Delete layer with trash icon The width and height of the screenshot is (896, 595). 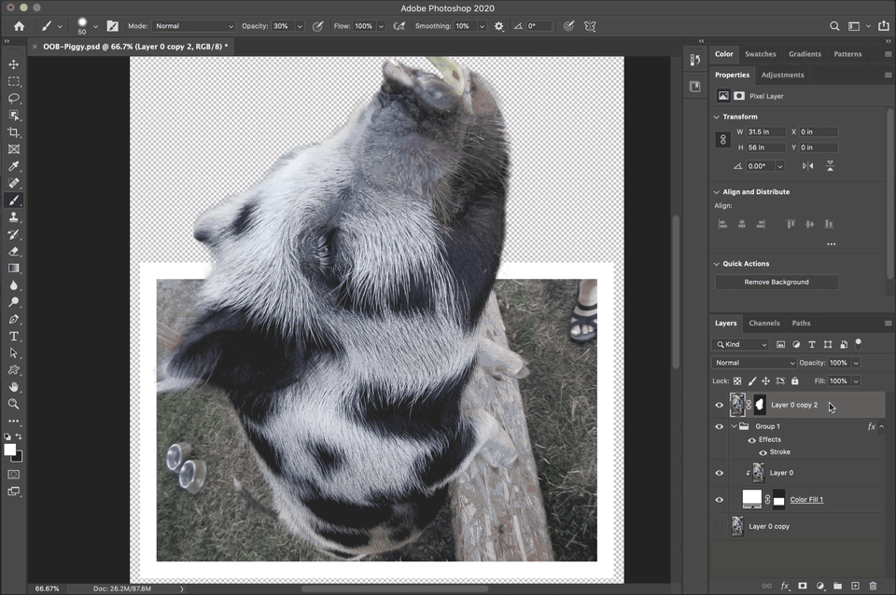click(873, 586)
